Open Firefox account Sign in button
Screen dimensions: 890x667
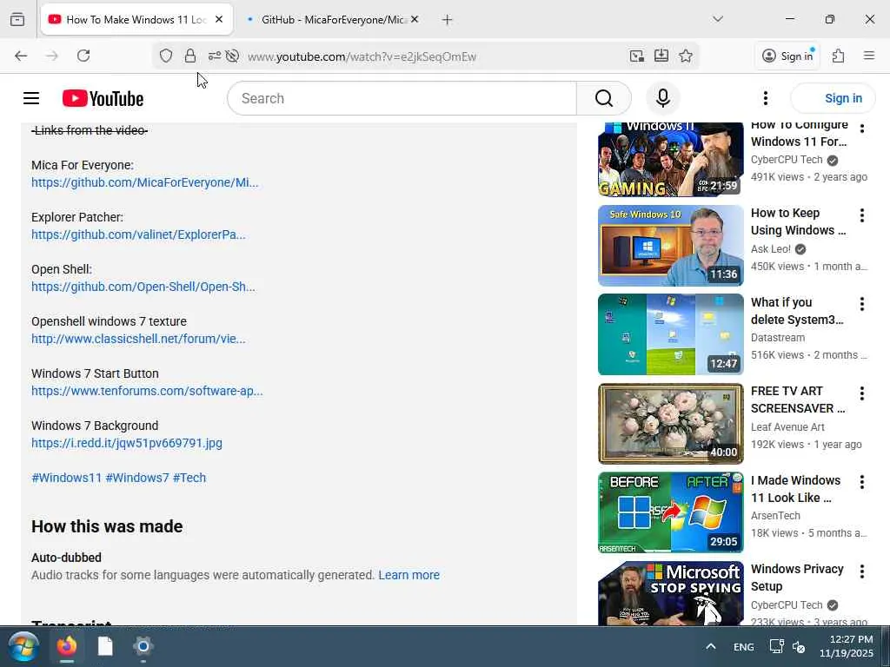(787, 56)
